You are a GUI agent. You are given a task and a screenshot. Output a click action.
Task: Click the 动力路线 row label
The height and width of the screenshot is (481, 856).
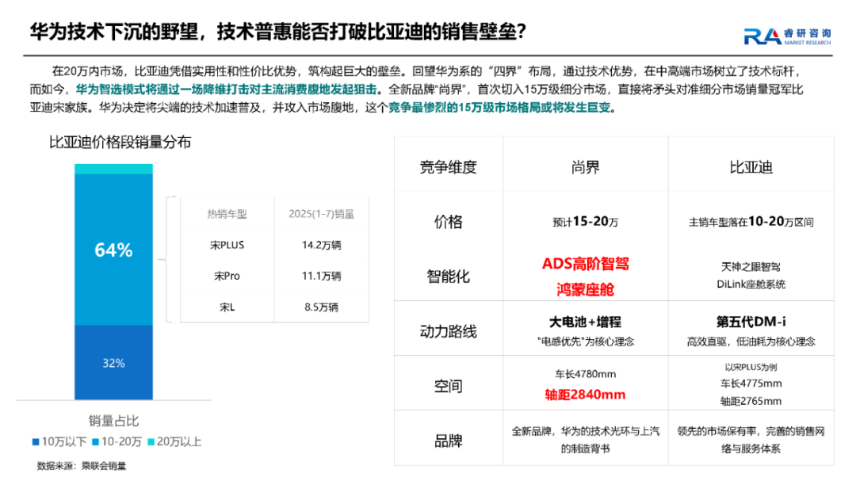[x=448, y=331]
